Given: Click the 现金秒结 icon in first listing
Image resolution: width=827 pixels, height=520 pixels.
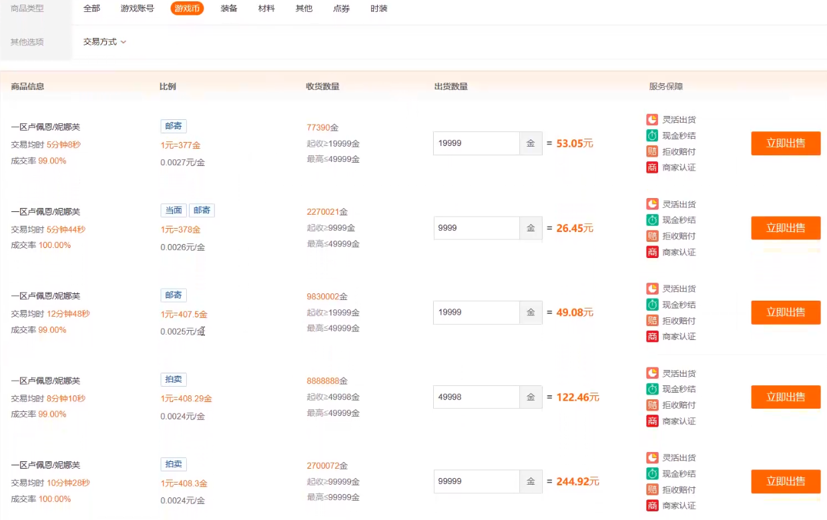Looking at the screenshot, I should click(x=652, y=136).
